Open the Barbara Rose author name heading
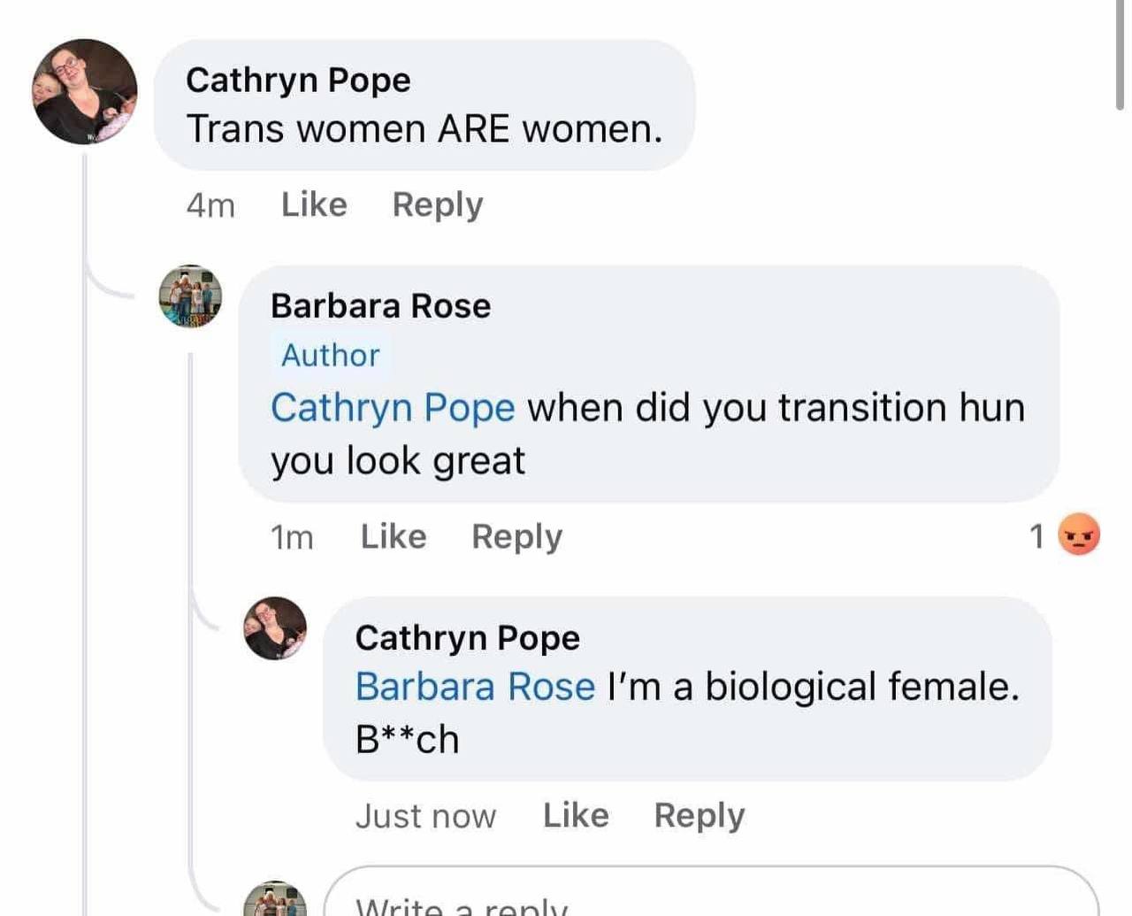The image size is (1132, 916). [x=380, y=305]
